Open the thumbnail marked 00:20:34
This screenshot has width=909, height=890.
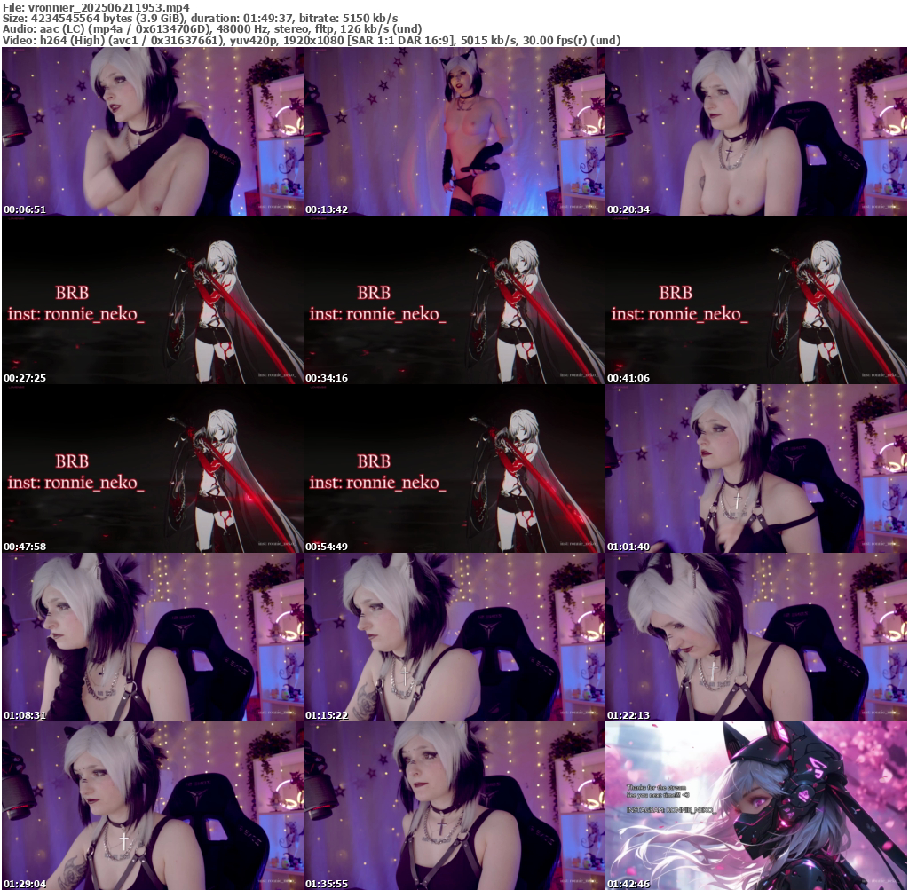tap(756, 131)
